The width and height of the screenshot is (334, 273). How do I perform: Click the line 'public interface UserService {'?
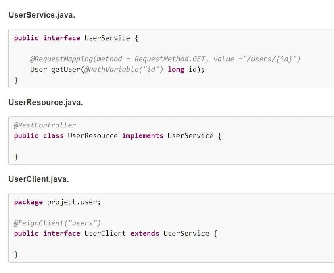76,38
